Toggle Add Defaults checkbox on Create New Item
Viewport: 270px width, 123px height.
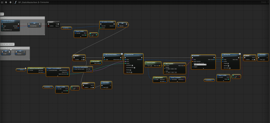[x=132, y=65]
